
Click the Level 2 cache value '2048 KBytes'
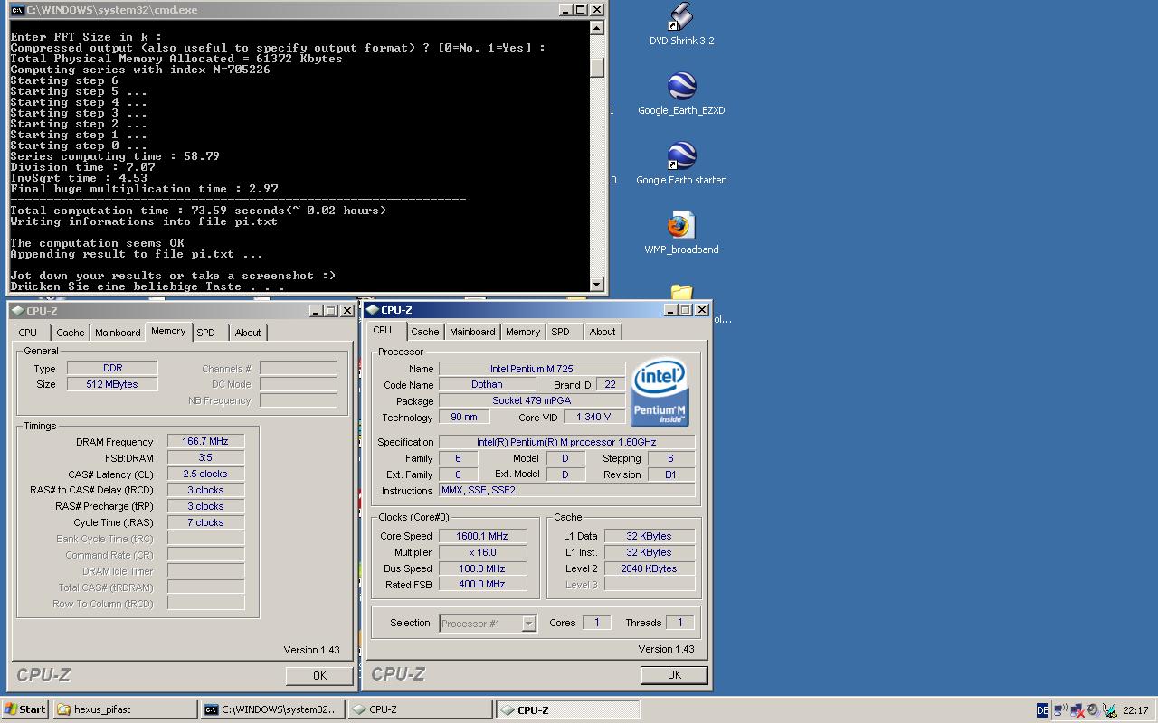649,568
